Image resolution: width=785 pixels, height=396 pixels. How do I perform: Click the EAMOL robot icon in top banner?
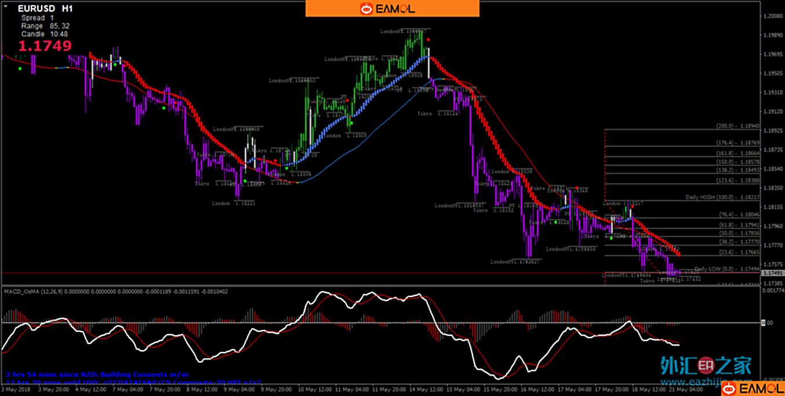pyautogui.click(x=366, y=9)
